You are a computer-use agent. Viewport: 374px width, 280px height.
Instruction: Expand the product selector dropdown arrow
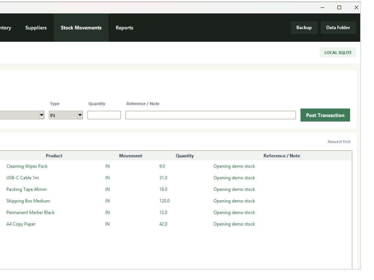[x=42, y=115]
